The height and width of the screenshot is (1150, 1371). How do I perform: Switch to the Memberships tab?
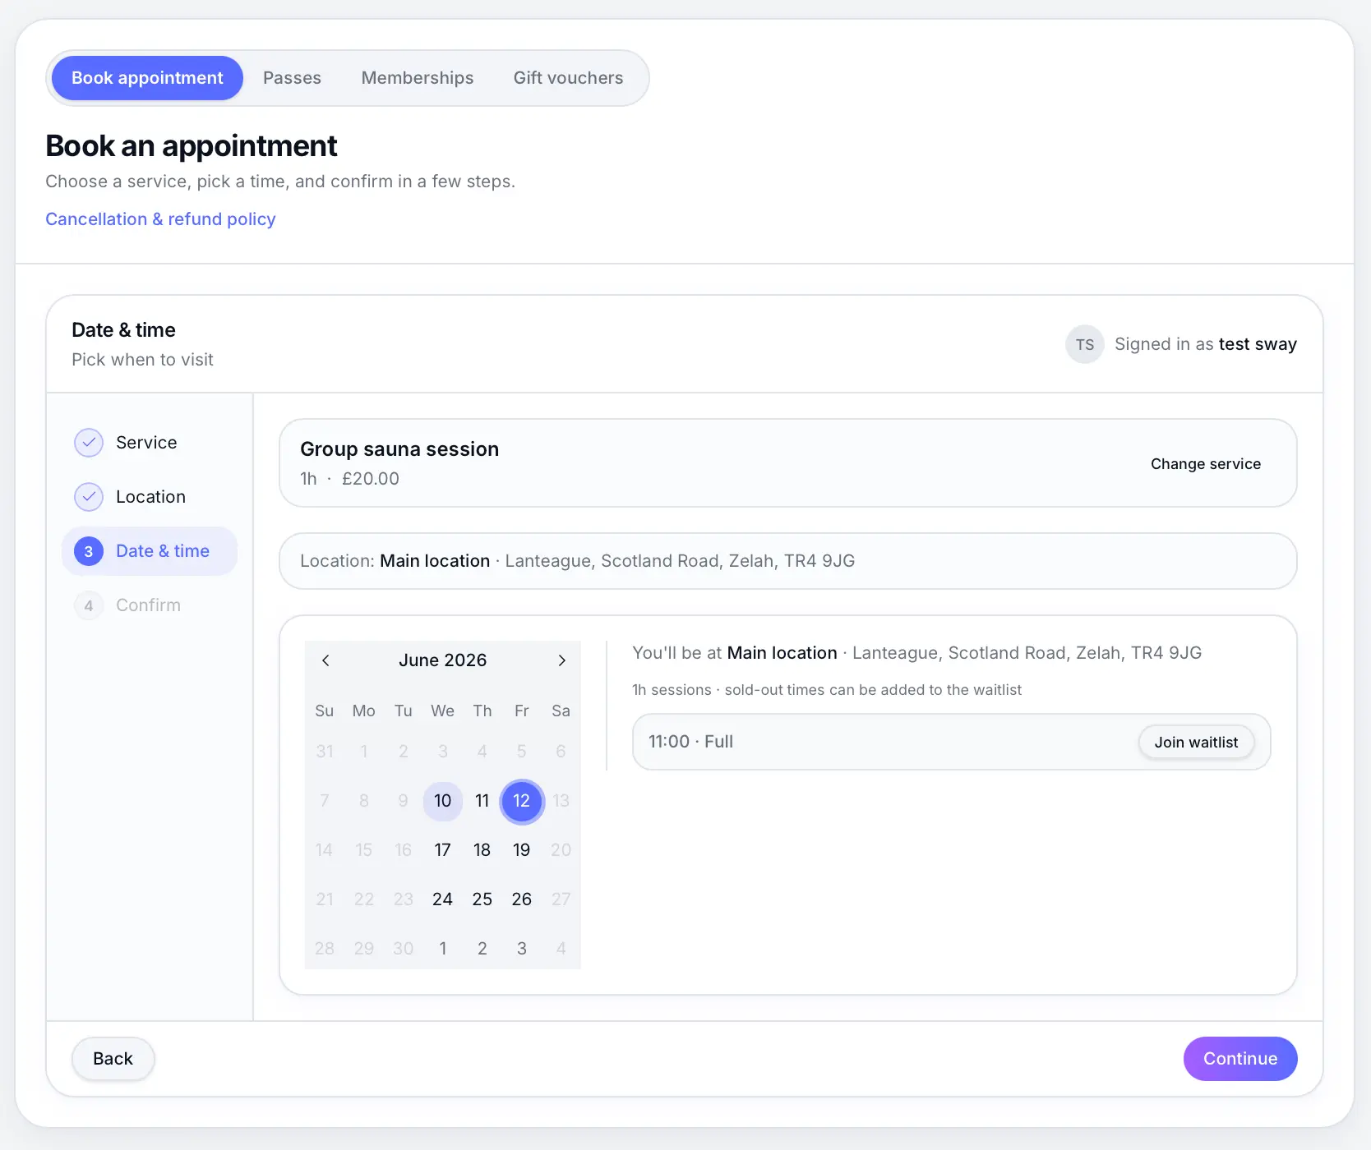tap(418, 78)
